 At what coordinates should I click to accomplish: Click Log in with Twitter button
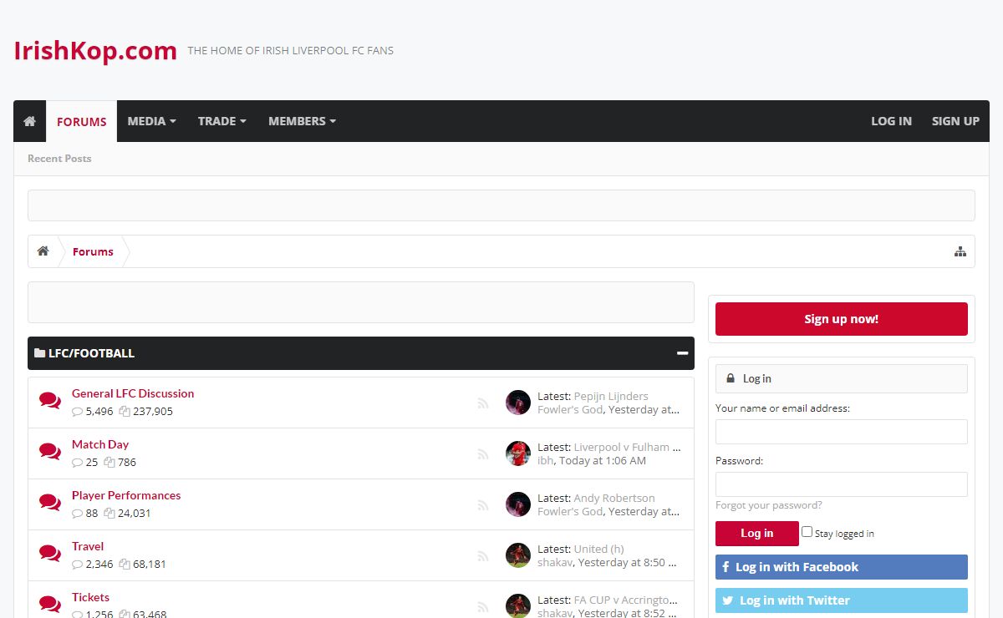click(x=841, y=600)
